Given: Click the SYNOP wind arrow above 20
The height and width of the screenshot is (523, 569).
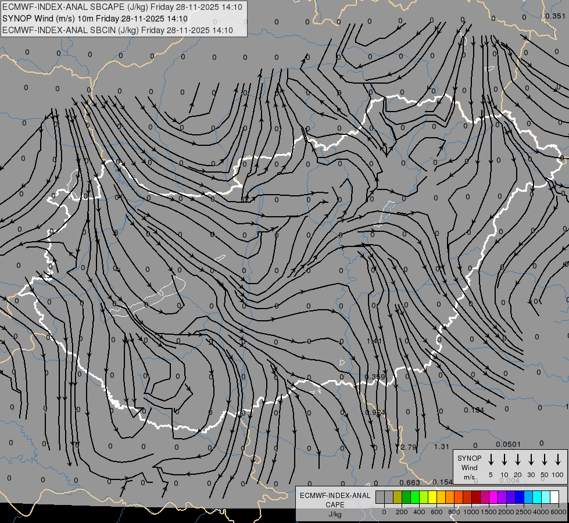Looking at the screenshot, I should click(518, 459).
